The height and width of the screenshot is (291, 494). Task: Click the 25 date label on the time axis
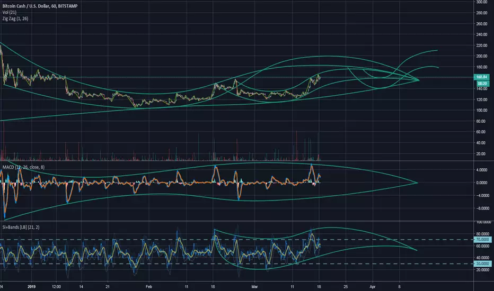(346, 287)
